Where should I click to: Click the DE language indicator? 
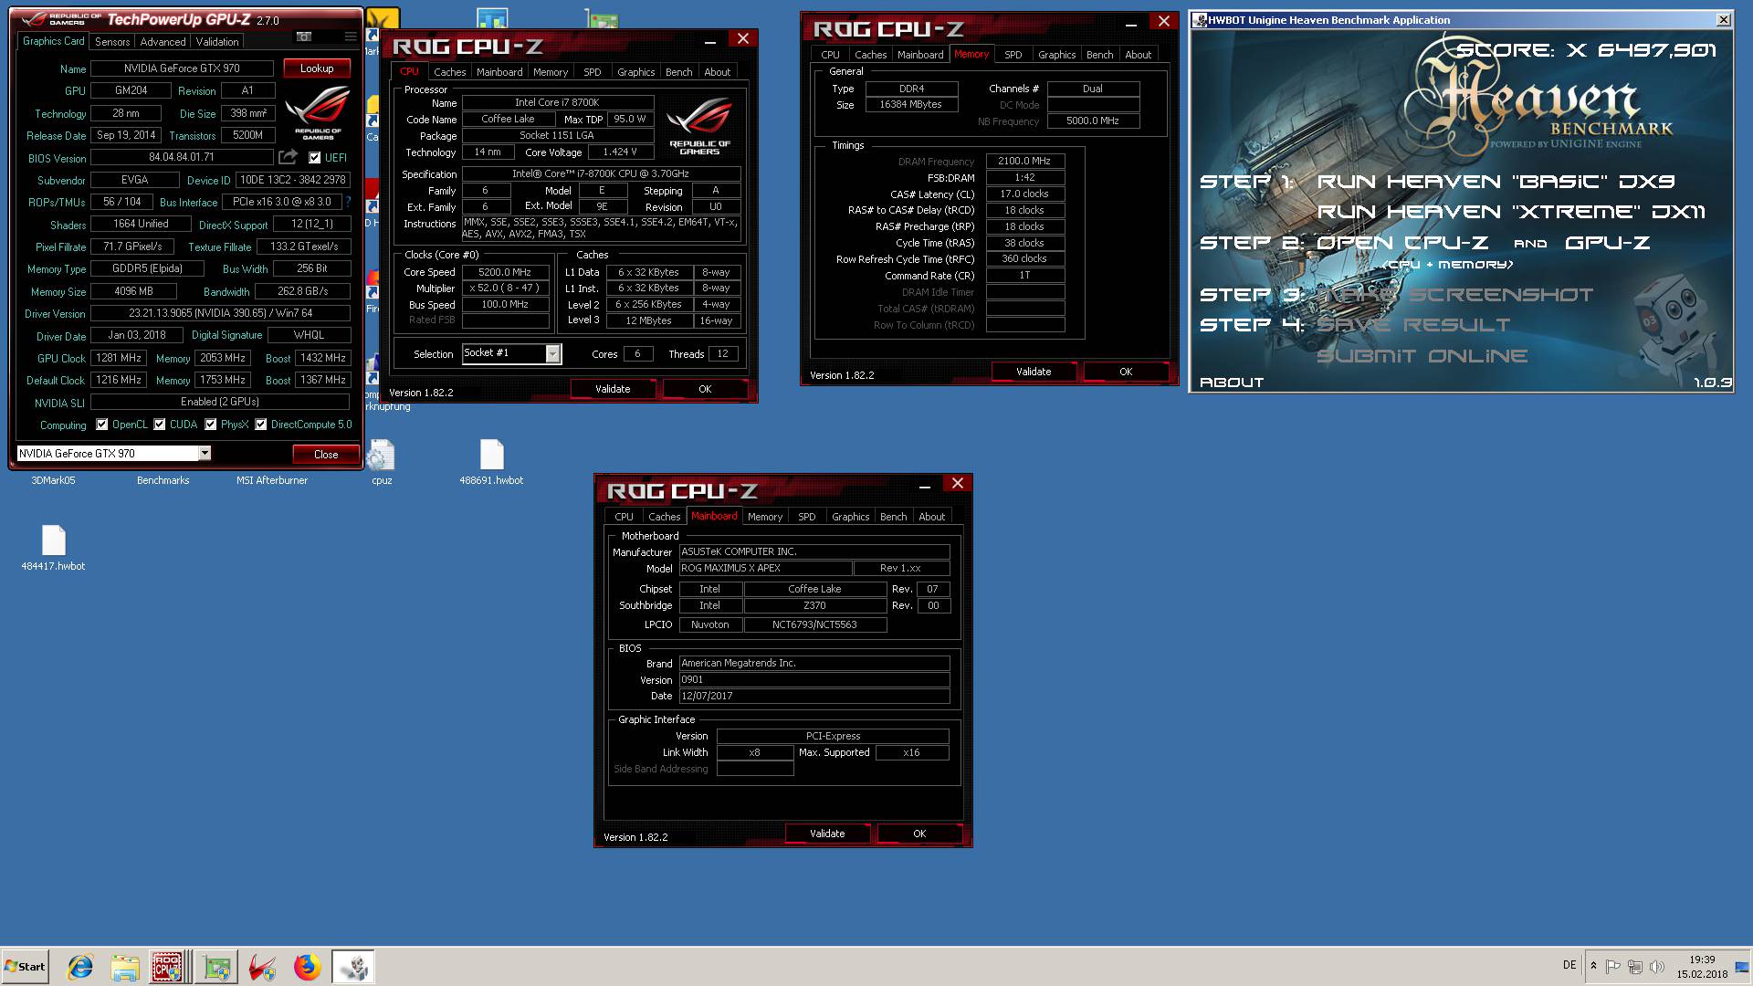coord(1569,965)
